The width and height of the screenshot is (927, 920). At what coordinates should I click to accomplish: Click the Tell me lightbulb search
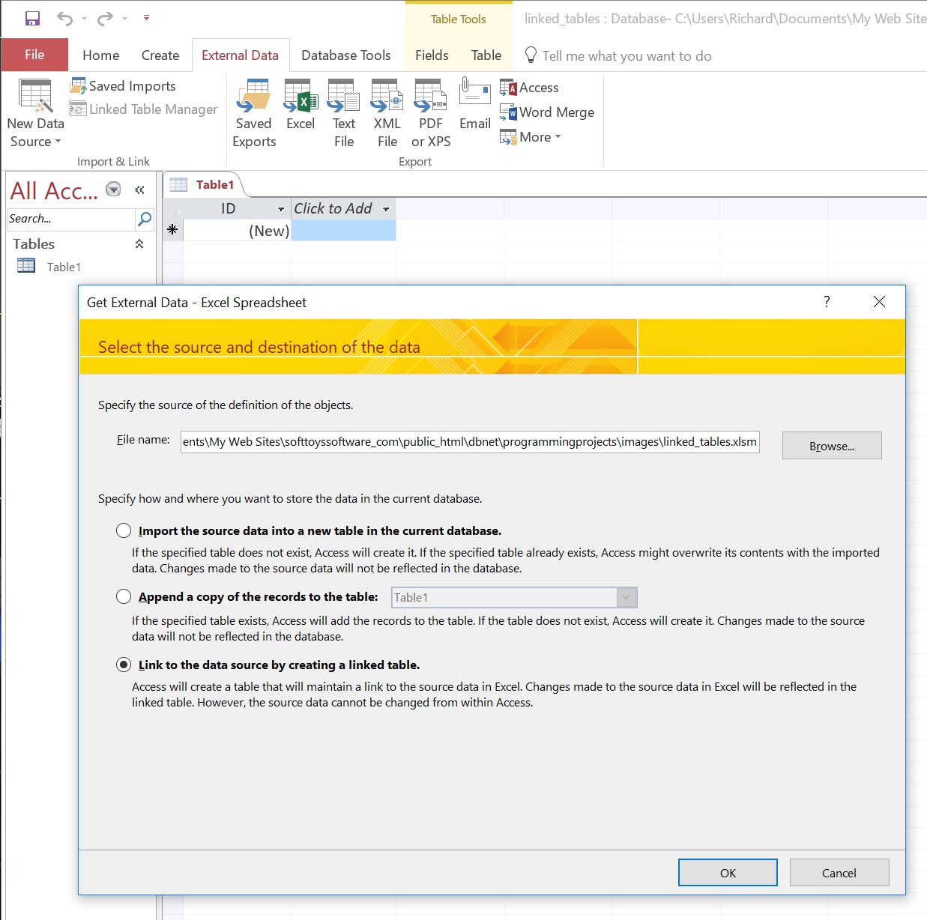click(531, 55)
